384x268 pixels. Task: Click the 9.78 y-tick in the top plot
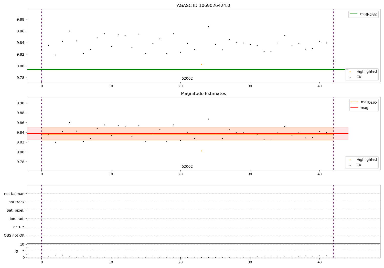coord(20,78)
